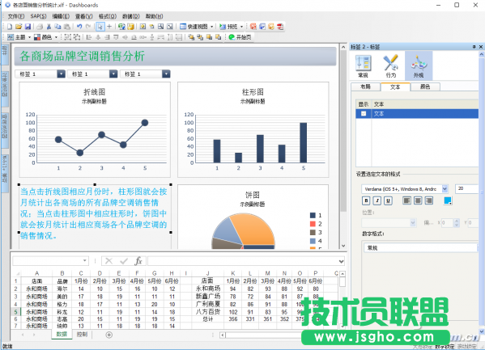Open the first 标签 1 combo box arrow
Image resolution: width=485 pixels, height=350 pixels.
pyautogui.click(x=62, y=74)
